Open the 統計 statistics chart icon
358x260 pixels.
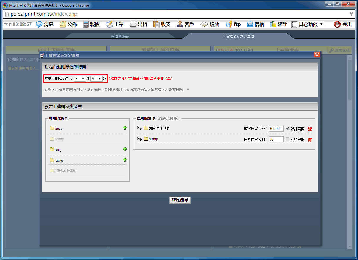[x=273, y=24]
